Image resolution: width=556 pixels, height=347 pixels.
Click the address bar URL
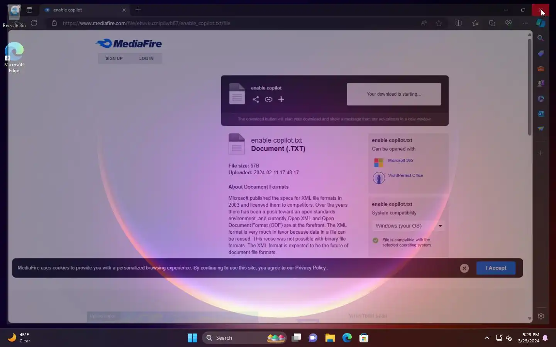(x=147, y=23)
